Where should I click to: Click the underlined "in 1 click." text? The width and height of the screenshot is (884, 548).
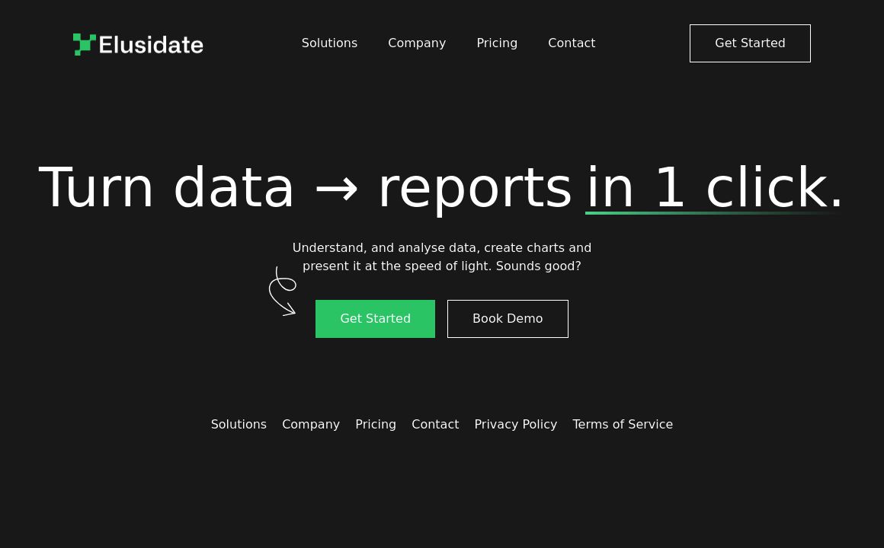(714, 188)
